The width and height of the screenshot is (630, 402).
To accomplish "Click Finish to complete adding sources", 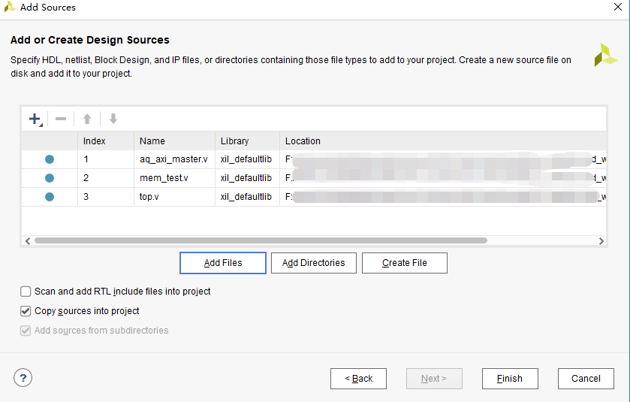I will (510, 379).
